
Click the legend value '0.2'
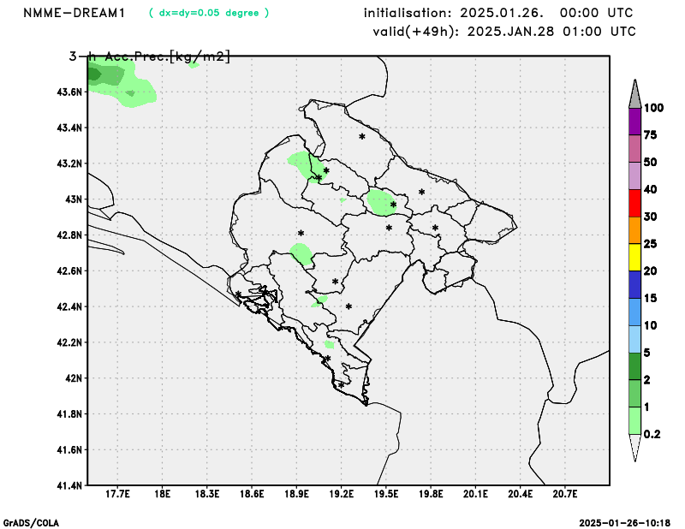point(652,434)
